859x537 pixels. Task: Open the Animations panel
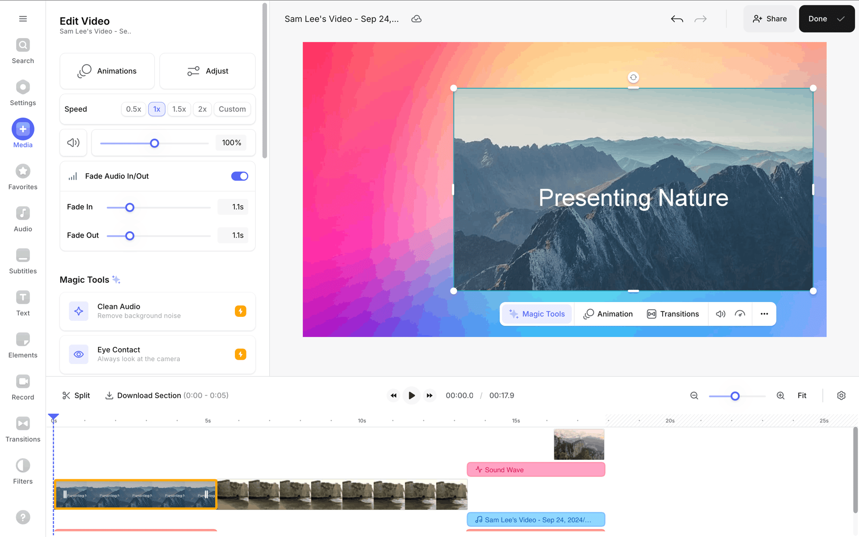point(107,71)
